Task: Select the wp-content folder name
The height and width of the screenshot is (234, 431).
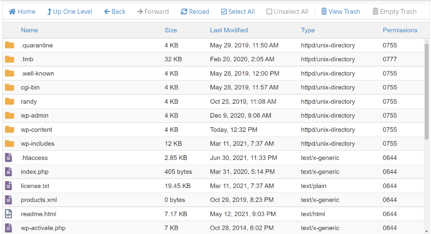Action: coord(36,130)
